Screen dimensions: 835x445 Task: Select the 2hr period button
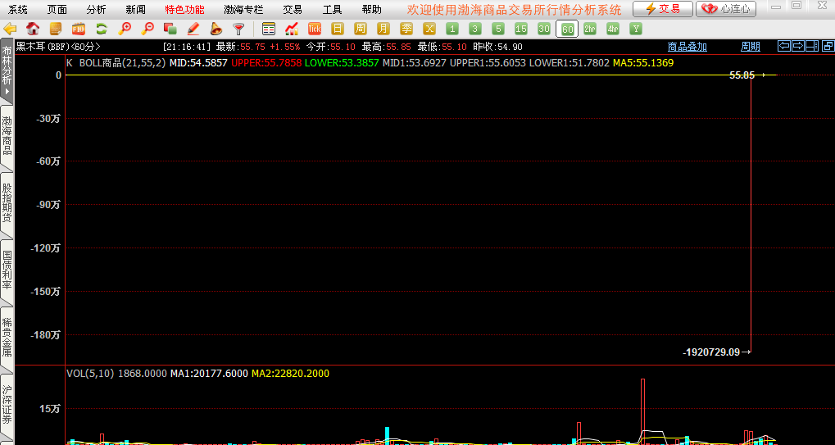pyautogui.click(x=590, y=29)
